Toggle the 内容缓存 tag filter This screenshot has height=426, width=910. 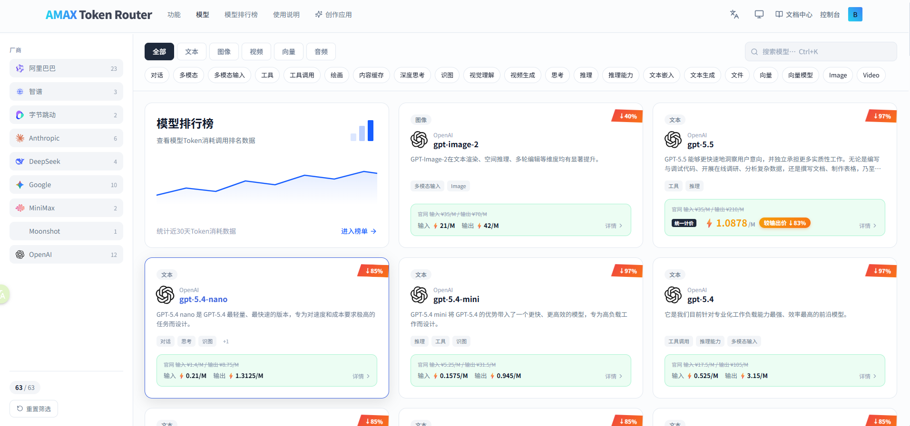pos(372,75)
